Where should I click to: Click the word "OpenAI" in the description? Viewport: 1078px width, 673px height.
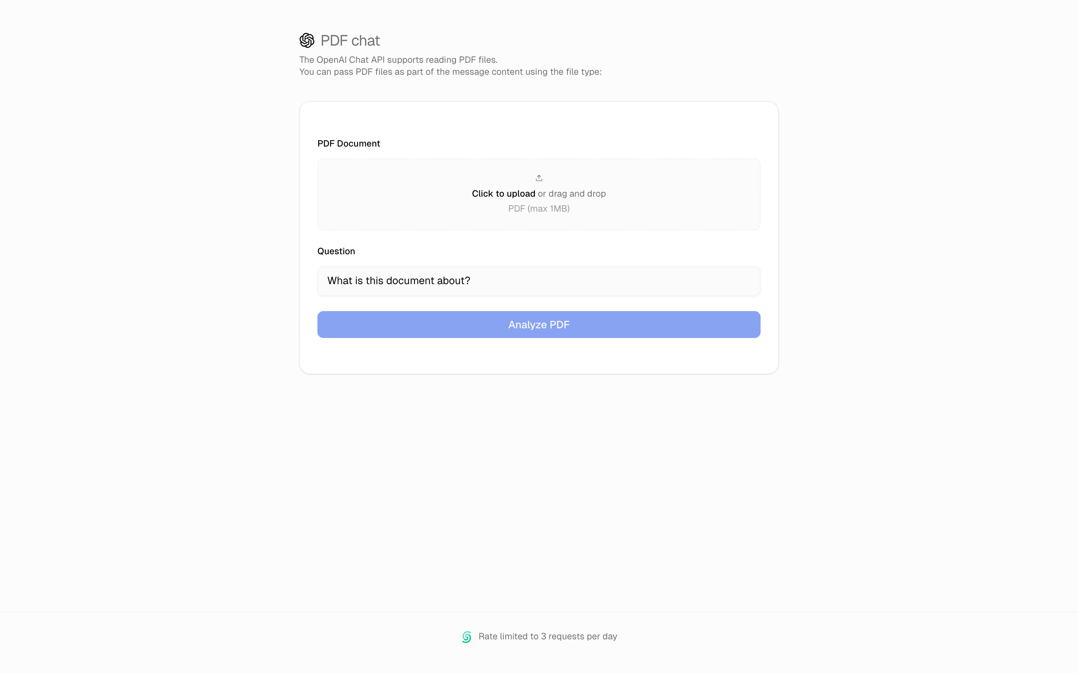click(x=331, y=60)
